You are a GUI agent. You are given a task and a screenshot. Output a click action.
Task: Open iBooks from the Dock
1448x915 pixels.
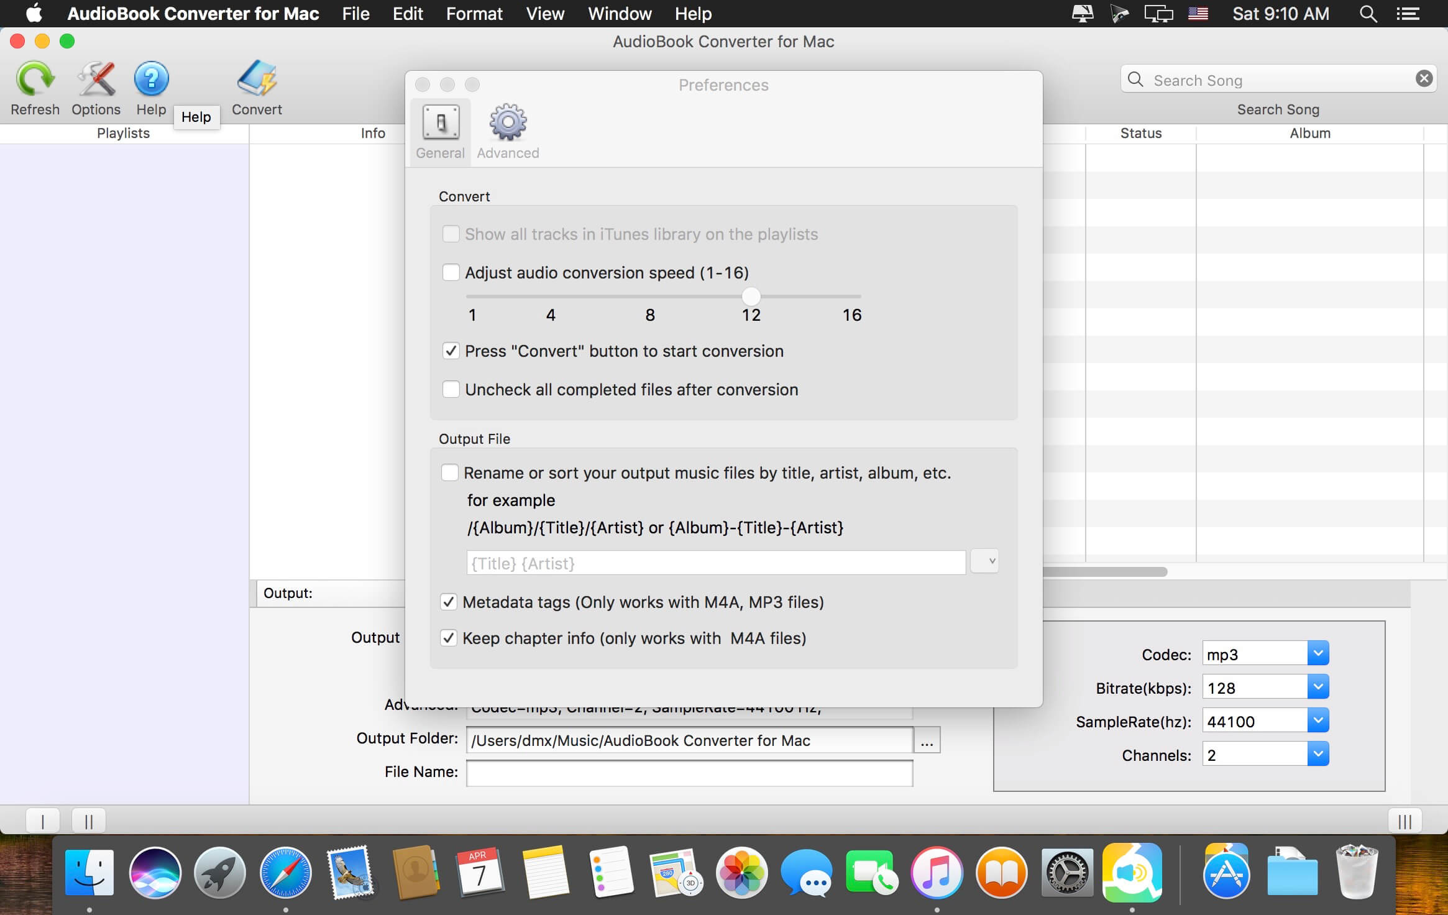1002,872
